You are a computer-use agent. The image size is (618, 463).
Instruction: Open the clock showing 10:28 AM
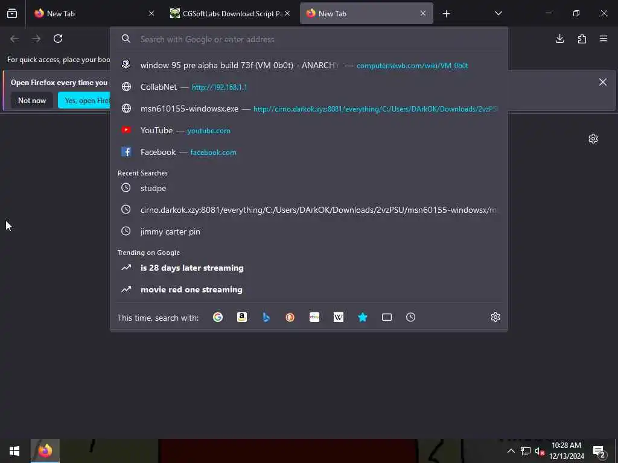tap(566, 451)
